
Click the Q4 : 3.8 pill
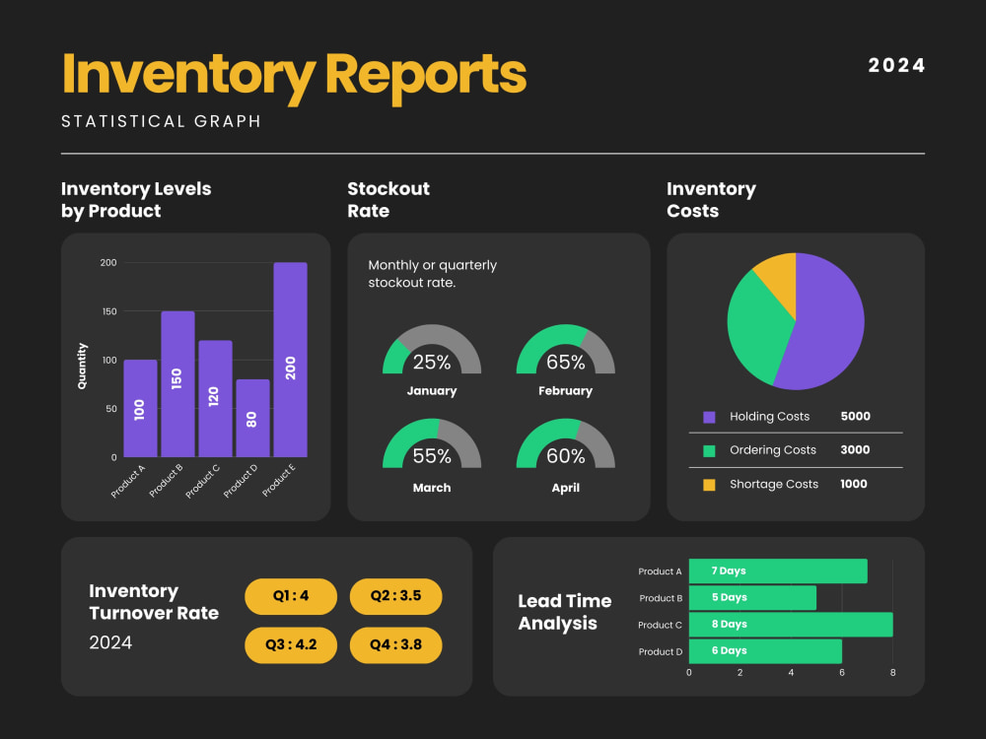point(395,645)
